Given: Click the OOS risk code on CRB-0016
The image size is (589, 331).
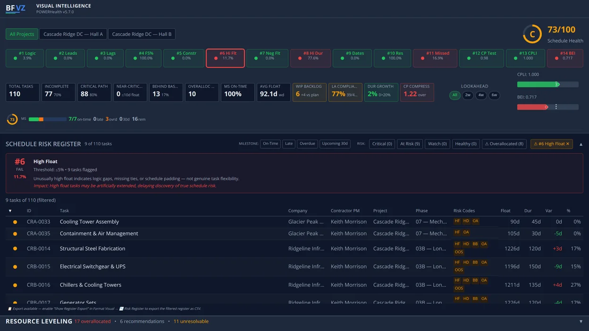Looking at the screenshot, I should point(459,289).
